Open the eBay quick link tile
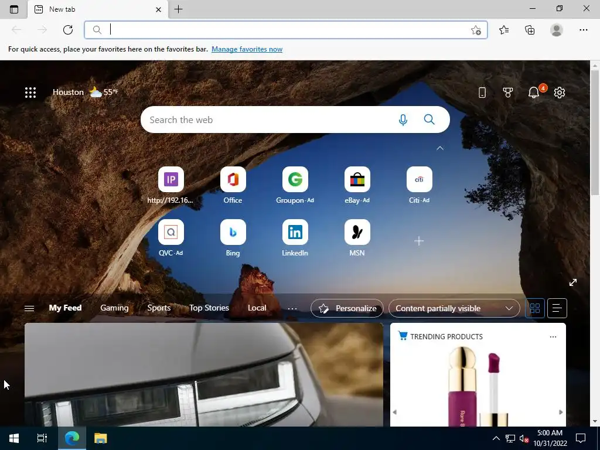The width and height of the screenshot is (600, 450). point(357,186)
